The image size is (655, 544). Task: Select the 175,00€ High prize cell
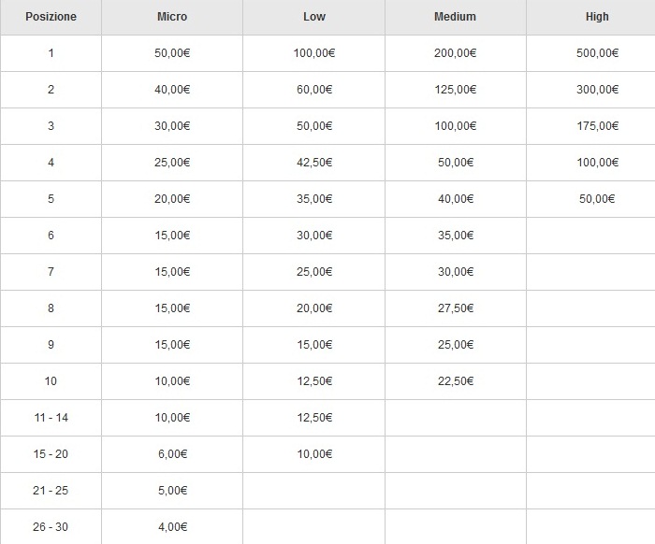coord(597,126)
